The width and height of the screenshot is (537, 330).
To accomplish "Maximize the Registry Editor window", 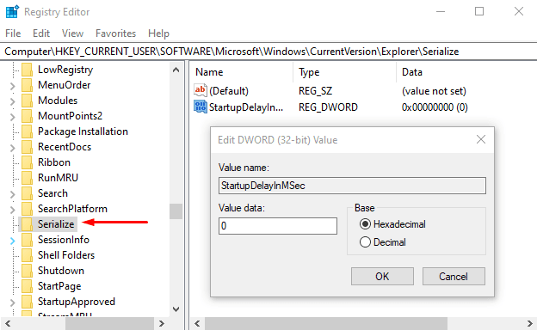I will click(479, 12).
